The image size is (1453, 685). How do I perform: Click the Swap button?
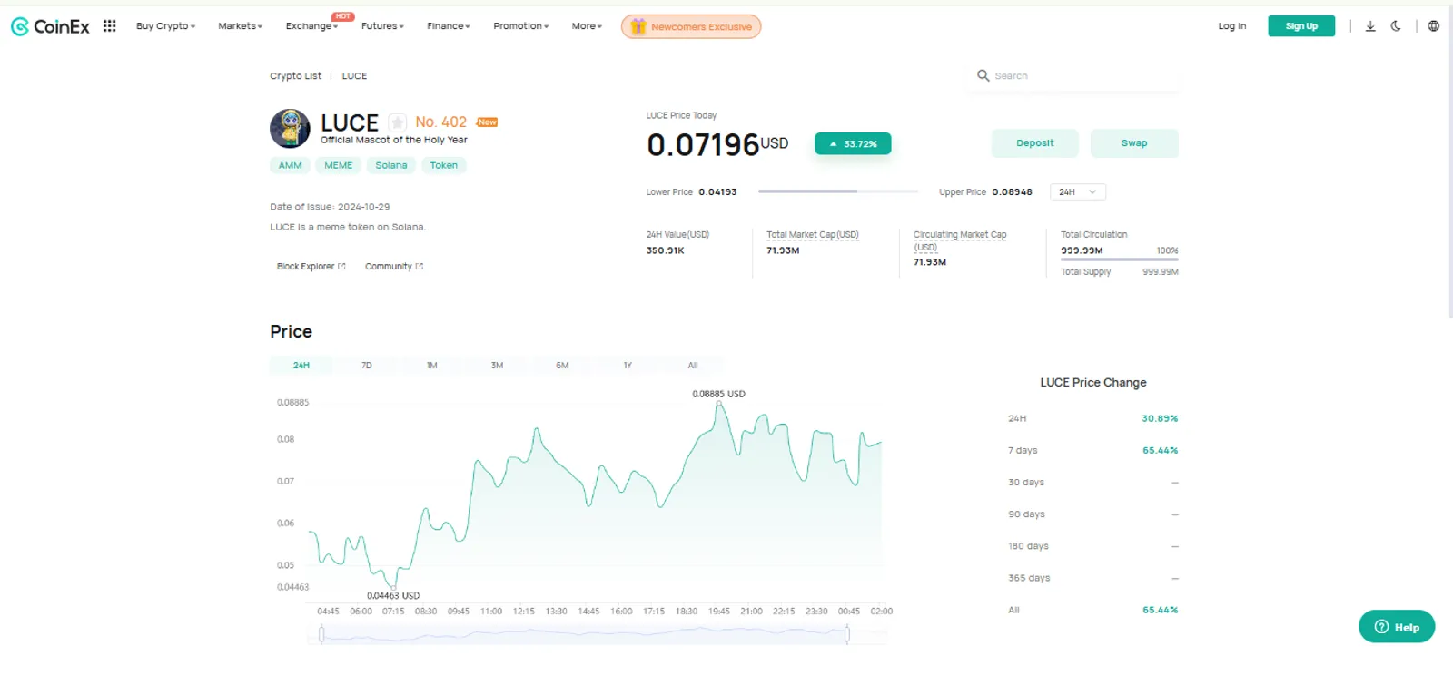pyautogui.click(x=1134, y=143)
